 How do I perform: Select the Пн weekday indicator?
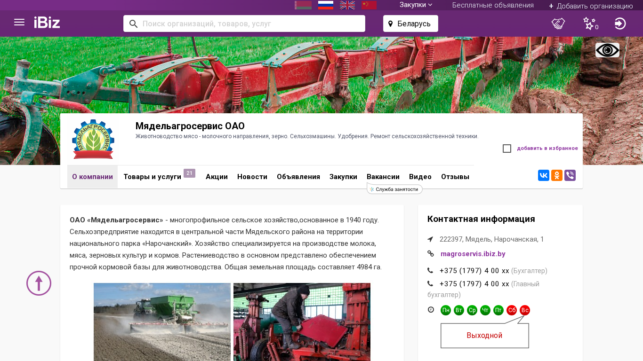click(446, 310)
